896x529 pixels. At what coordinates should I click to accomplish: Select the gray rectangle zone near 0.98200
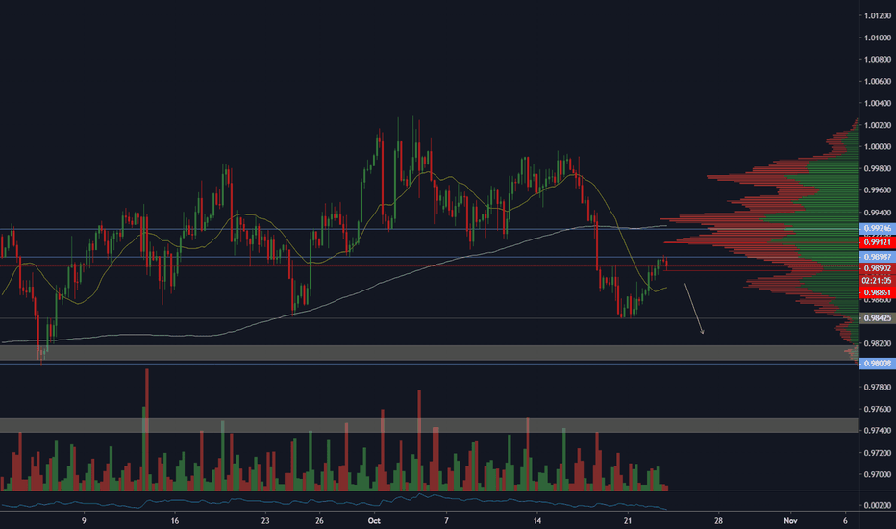pos(429,353)
